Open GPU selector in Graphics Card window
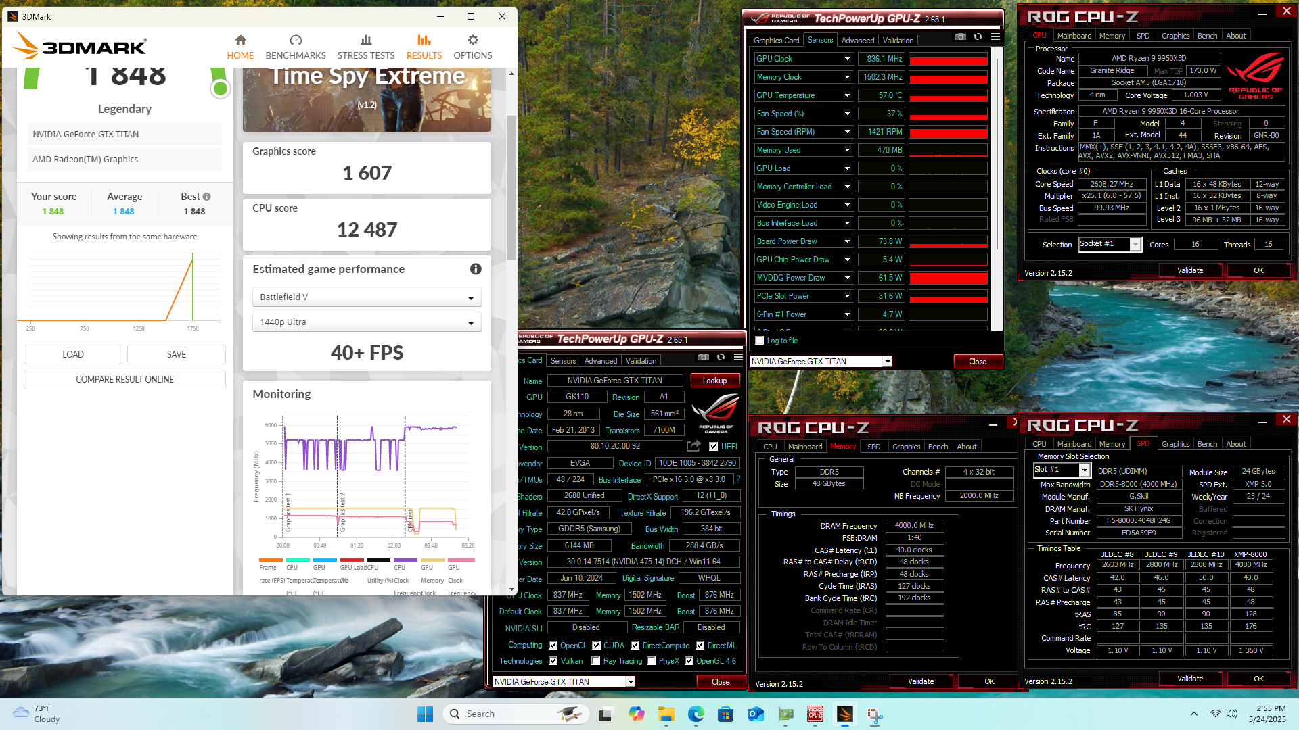This screenshot has height=730, width=1299. pos(564,682)
